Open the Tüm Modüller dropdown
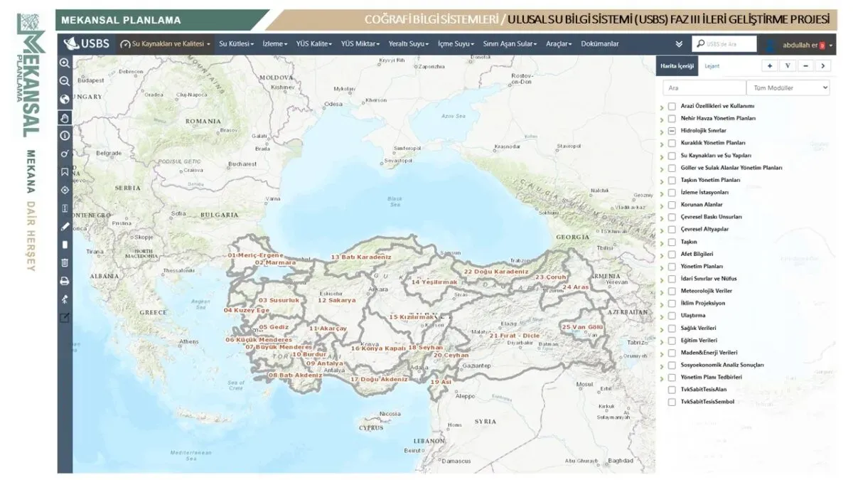 [x=788, y=87]
